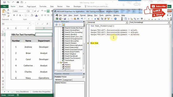Open the Use_CheckBoxes worksheet tab
The width and height of the screenshot is (173, 97).
[22, 92]
